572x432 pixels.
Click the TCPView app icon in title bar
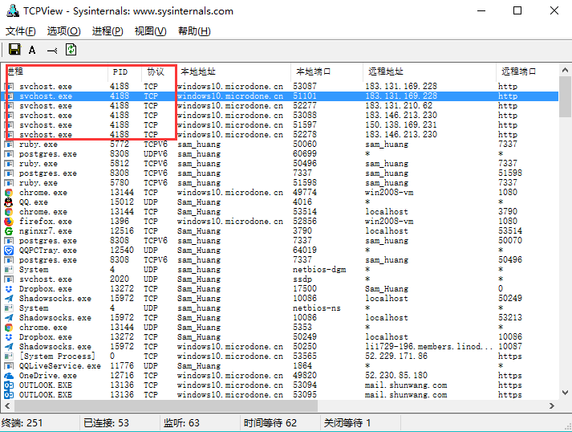[13, 10]
